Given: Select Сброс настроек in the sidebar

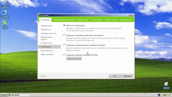Looking at the screenshot, I should point(47,54).
